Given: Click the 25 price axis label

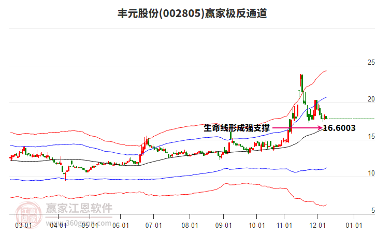Looking at the screenshot, I should pos(371,63).
